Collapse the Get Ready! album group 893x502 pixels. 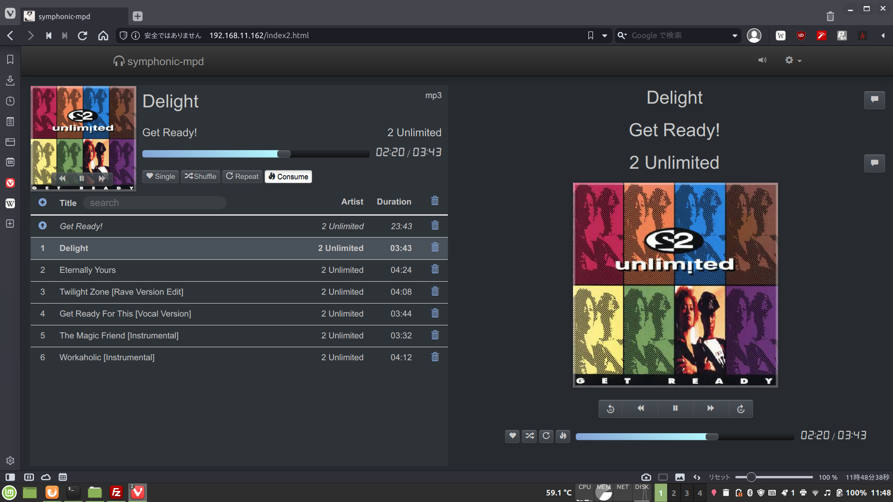click(x=42, y=225)
